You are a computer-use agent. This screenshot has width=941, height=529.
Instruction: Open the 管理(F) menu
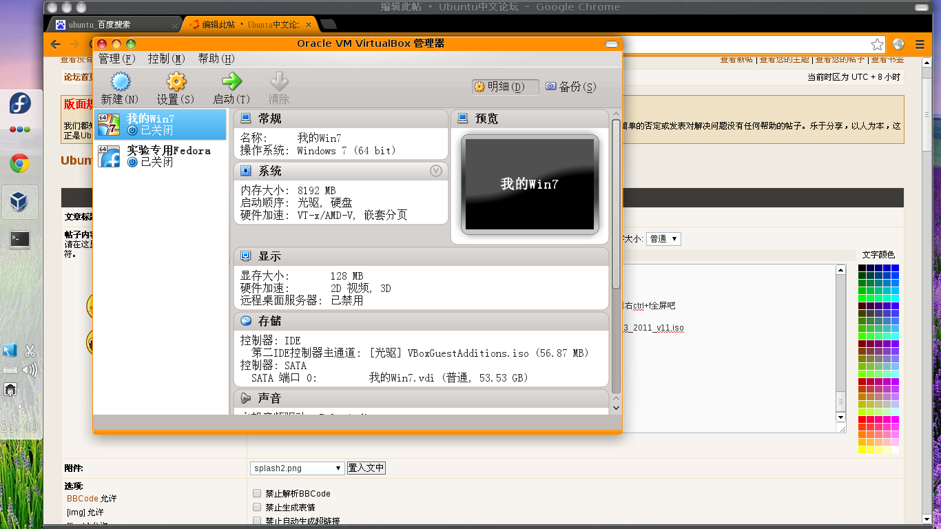[x=117, y=59]
